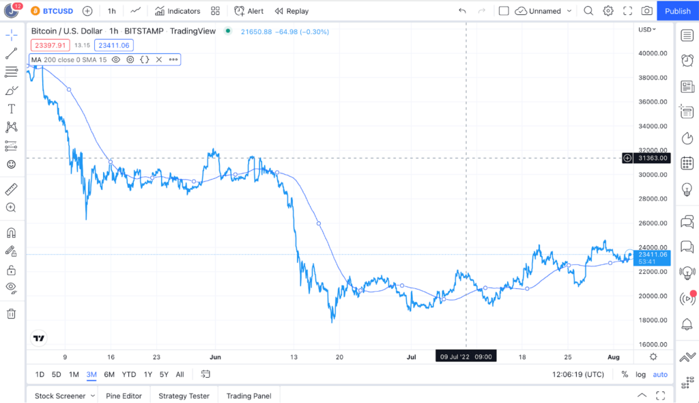The image size is (699, 403).
Task: Open the Pine Editor tab
Action: [x=124, y=396]
